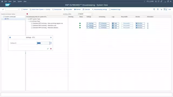This screenshot has width=173, height=97.
Task: Select Mass archiving regular run task
Action: point(48,23)
